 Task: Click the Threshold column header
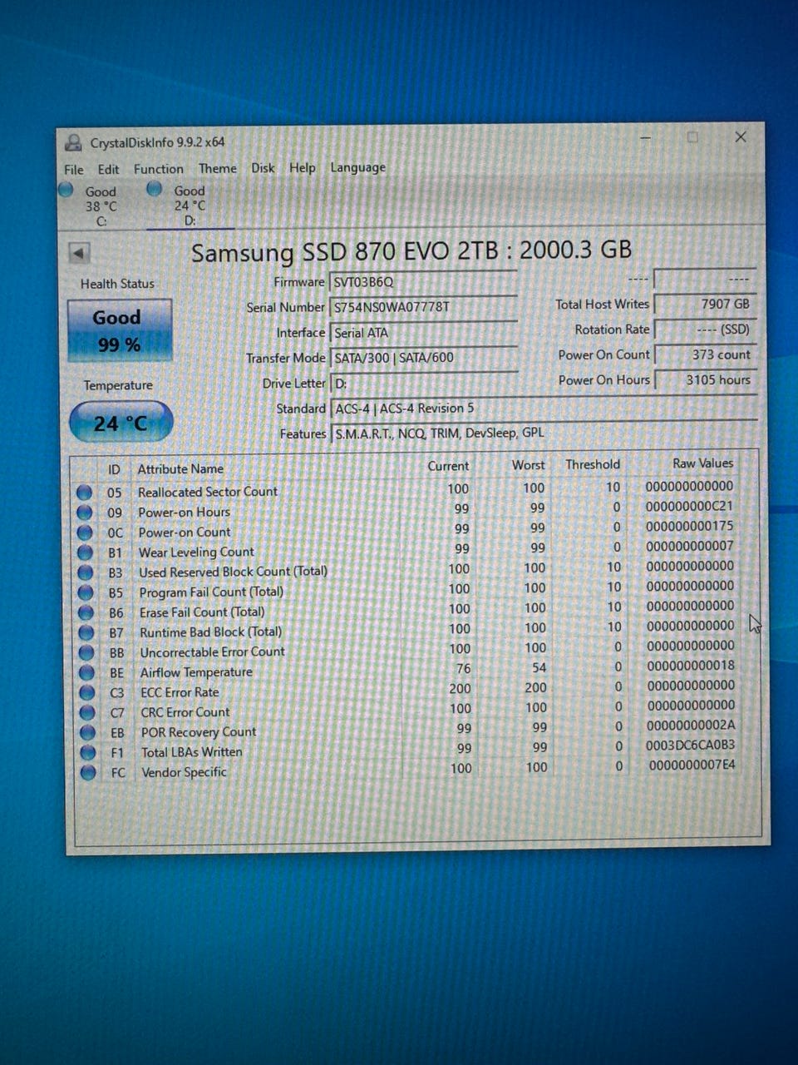coord(593,464)
